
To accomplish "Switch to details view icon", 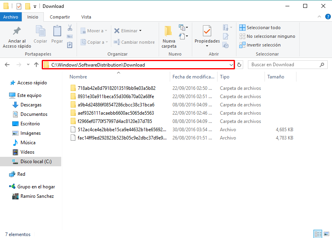I will [318, 234].
